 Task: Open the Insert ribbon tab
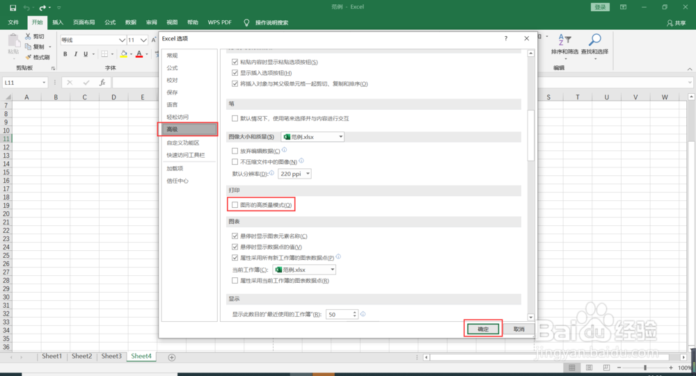[58, 23]
